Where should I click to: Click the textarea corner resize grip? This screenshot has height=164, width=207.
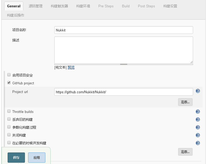(192, 62)
